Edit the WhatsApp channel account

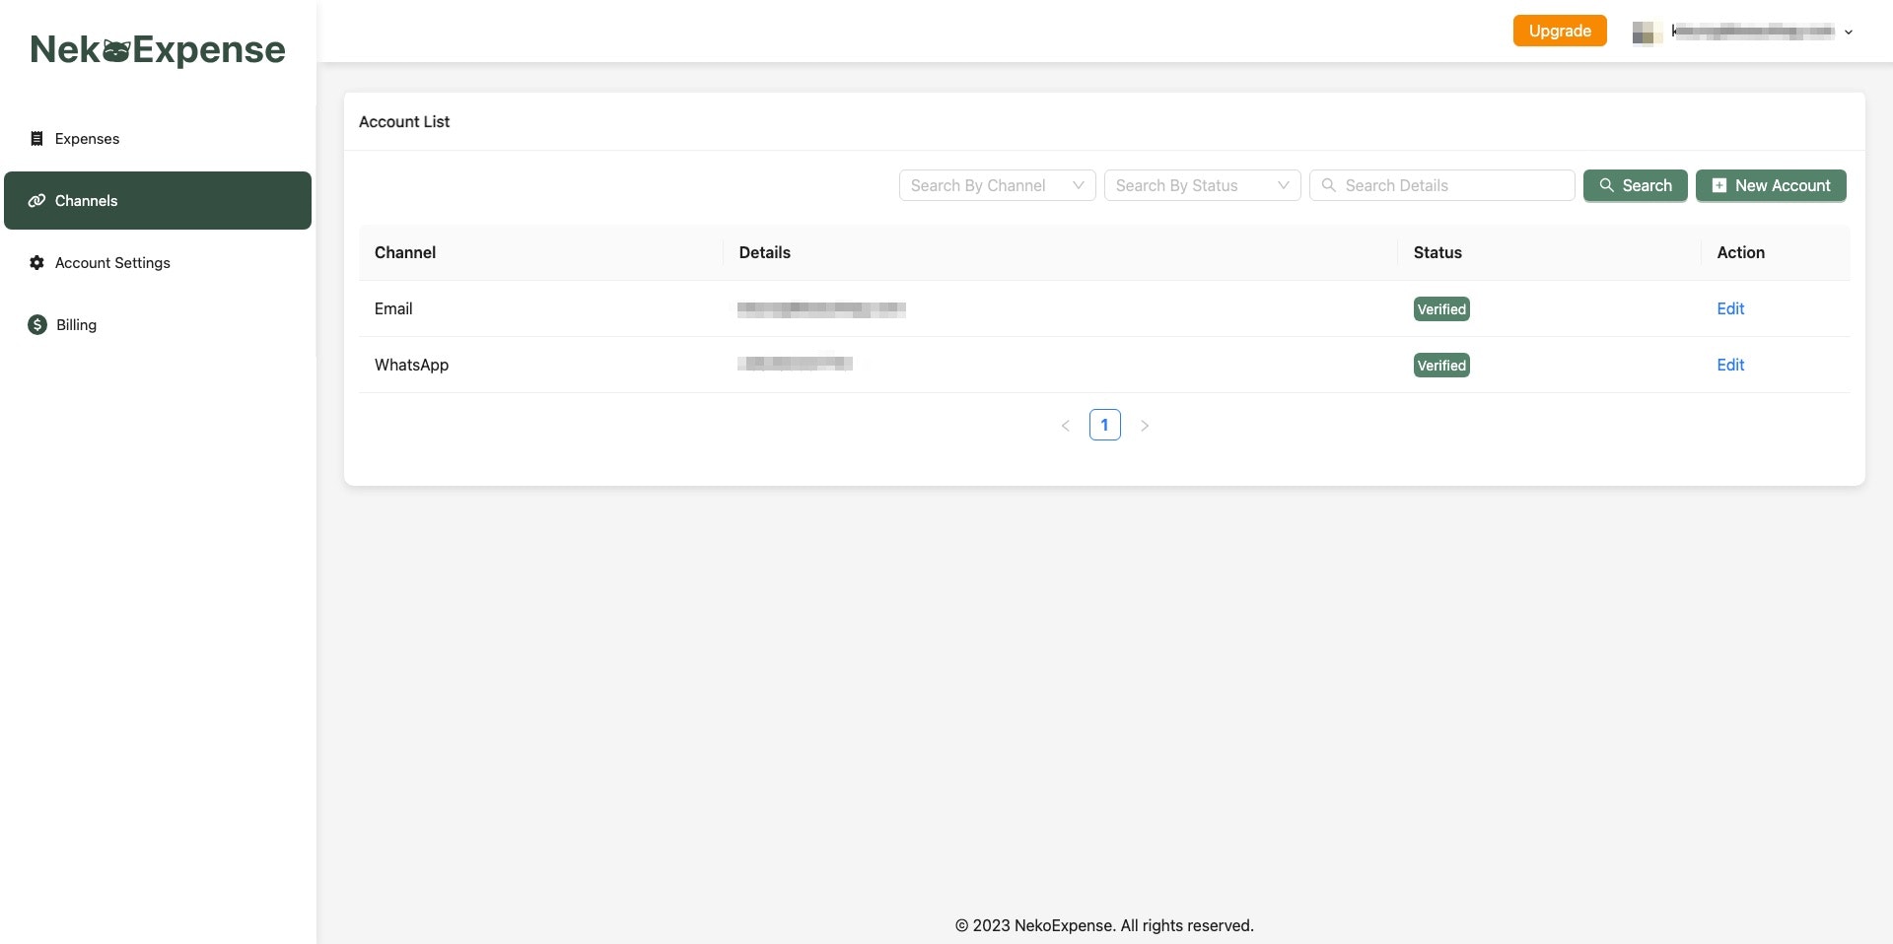(x=1730, y=365)
